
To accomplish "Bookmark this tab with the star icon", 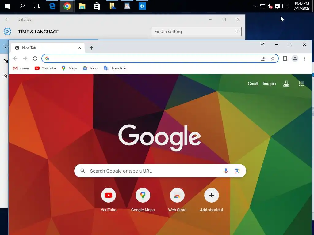I will [x=273, y=58].
